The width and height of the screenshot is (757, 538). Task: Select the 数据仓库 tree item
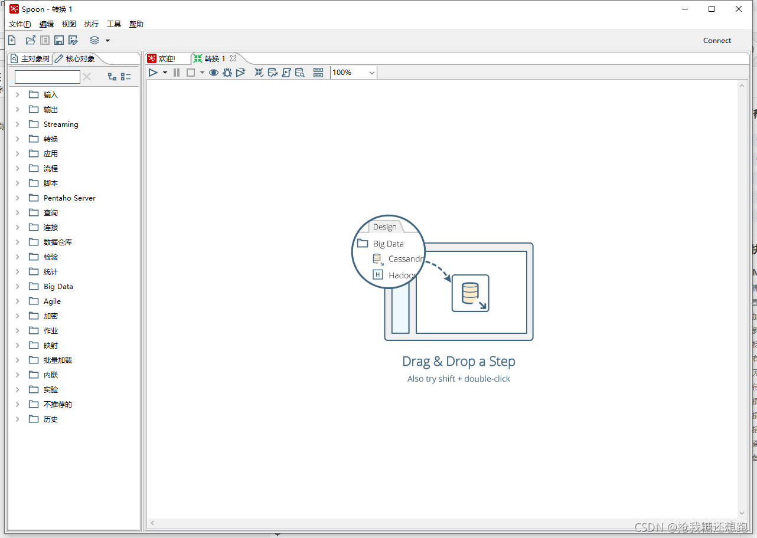pyautogui.click(x=58, y=242)
